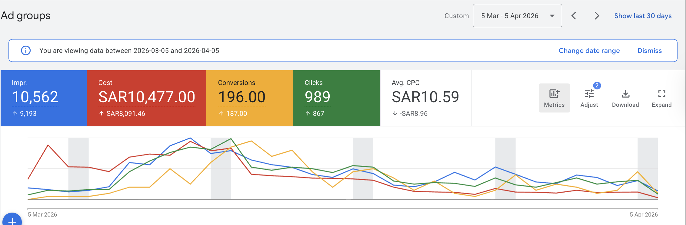Open the date range dropdown

point(518,16)
